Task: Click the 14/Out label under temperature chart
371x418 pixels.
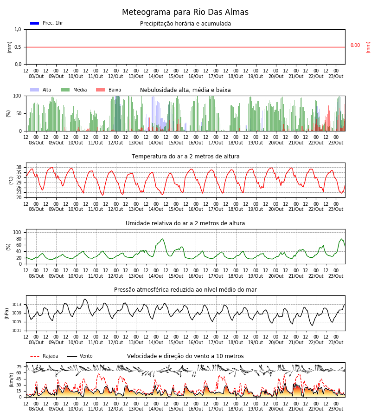Action: tap(156, 209)
